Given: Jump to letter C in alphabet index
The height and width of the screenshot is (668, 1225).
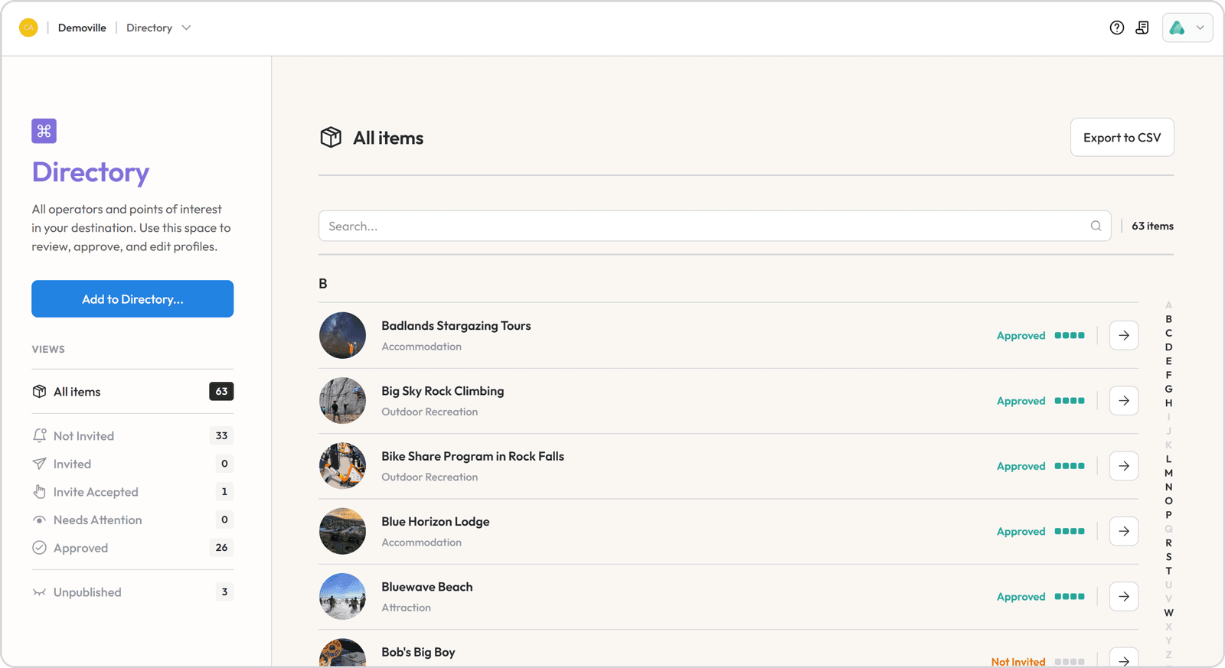Looking at the screenshot, I should pos(1168,333).
